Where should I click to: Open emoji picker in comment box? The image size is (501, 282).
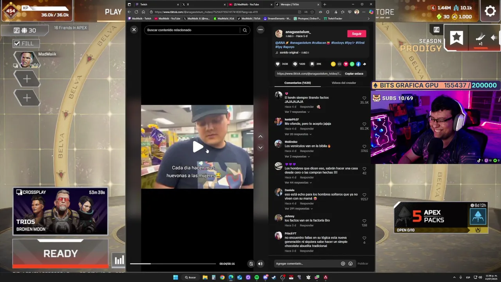click(x=350, y=264)
